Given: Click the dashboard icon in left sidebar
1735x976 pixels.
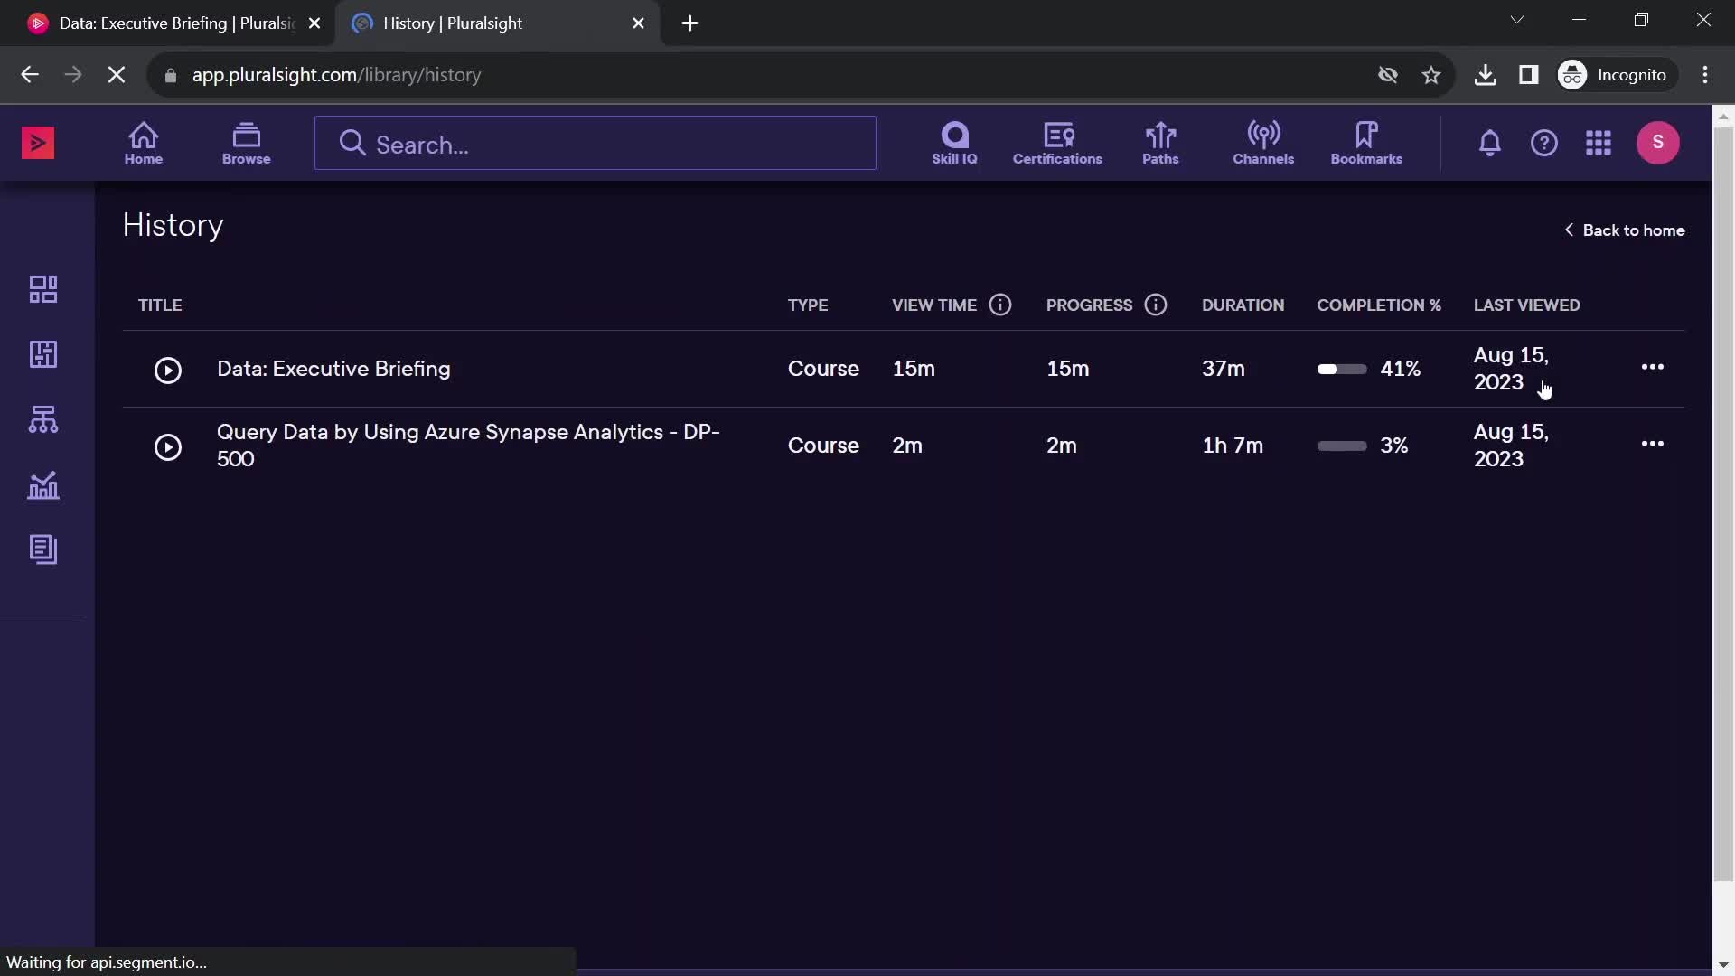Looking at the screenshot, I should pos(43,289).
